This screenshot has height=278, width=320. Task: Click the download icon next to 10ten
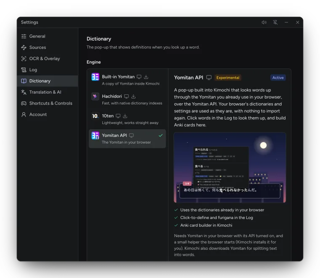(125, 116)
